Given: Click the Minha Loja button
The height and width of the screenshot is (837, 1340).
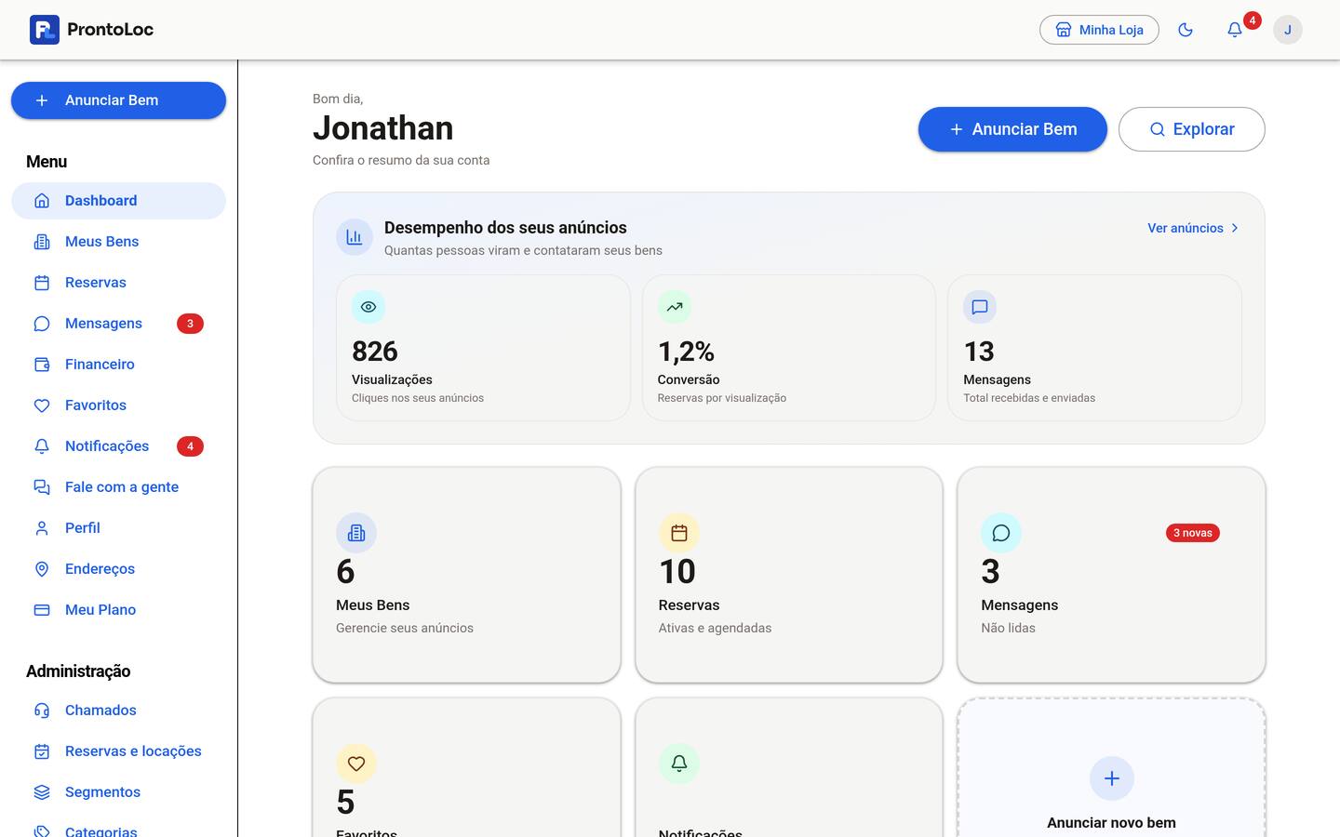Looking at the screenshot, I should pyautogui.click(x=1099, y=30).
